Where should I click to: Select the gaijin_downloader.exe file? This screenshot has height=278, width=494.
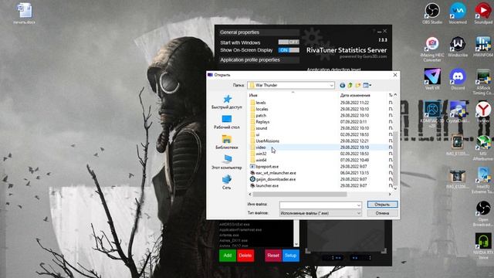(276, 179)
